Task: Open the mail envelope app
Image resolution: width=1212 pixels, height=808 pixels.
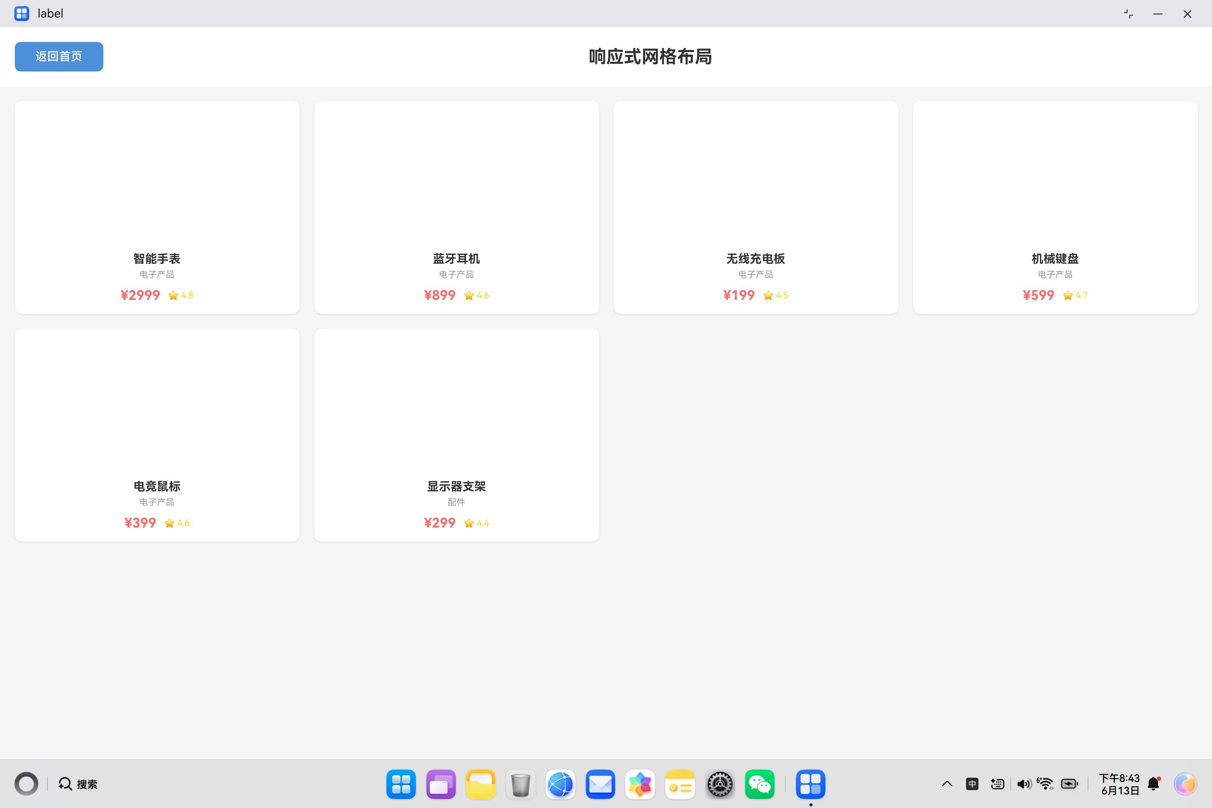Action: click(x=601, y=784)
